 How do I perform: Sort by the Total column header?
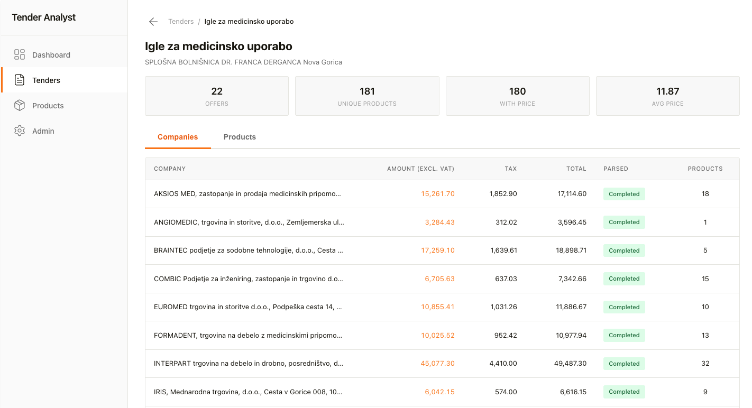click(576, 169)
